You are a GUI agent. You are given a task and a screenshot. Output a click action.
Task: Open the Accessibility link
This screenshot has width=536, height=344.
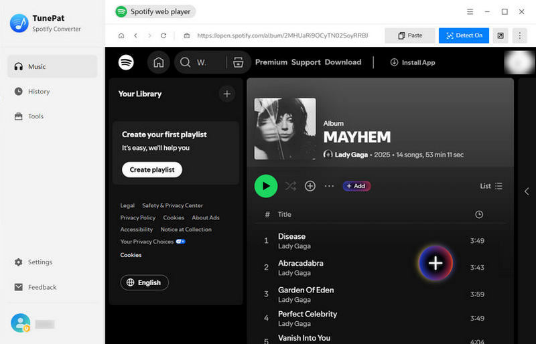click(x=137, y=230)
